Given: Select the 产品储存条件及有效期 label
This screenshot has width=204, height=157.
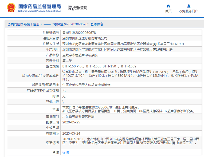Looking at the screenshot, I should click(x=43, y=91).
